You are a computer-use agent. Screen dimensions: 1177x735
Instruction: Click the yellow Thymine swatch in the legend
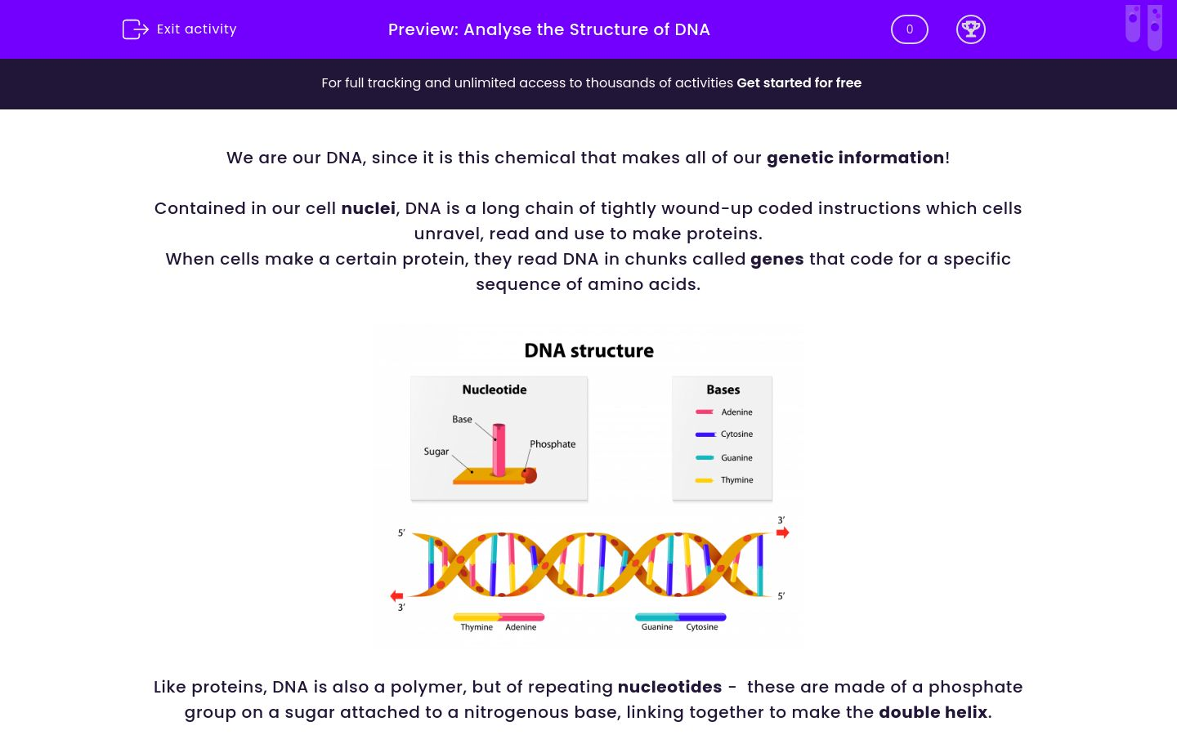click(703, 480)
